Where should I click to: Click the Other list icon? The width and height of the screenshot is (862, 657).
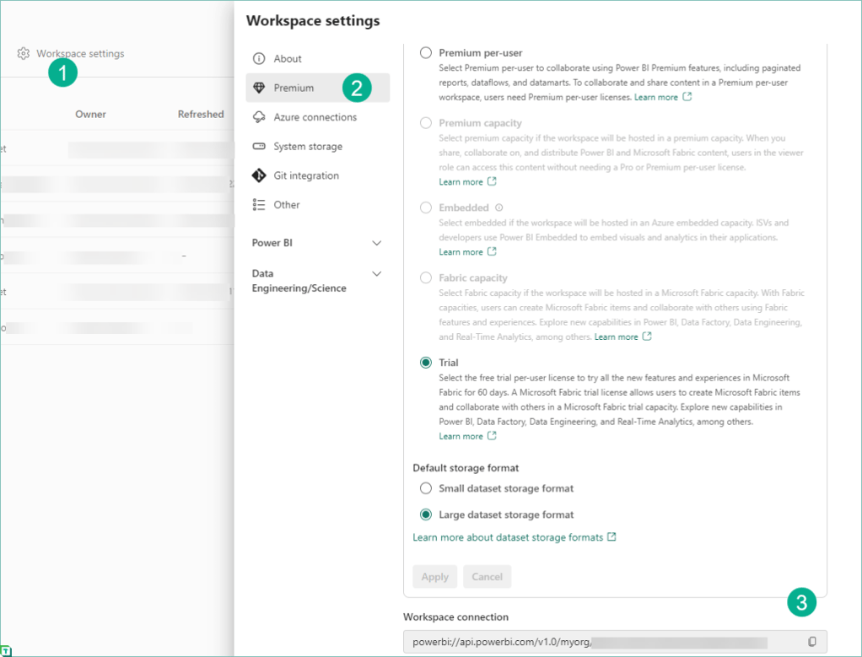tap(258, 205)
